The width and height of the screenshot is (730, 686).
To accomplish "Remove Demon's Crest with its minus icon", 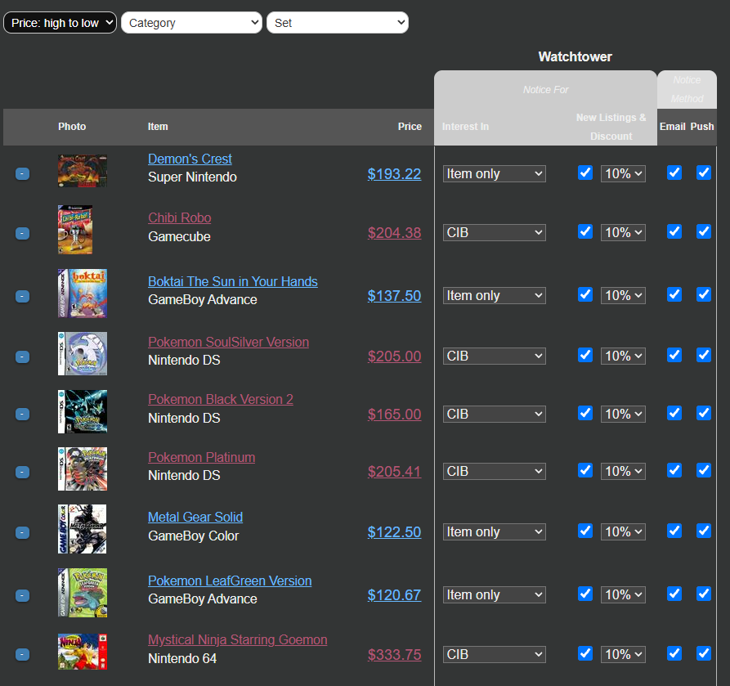I will click(22, 173).
